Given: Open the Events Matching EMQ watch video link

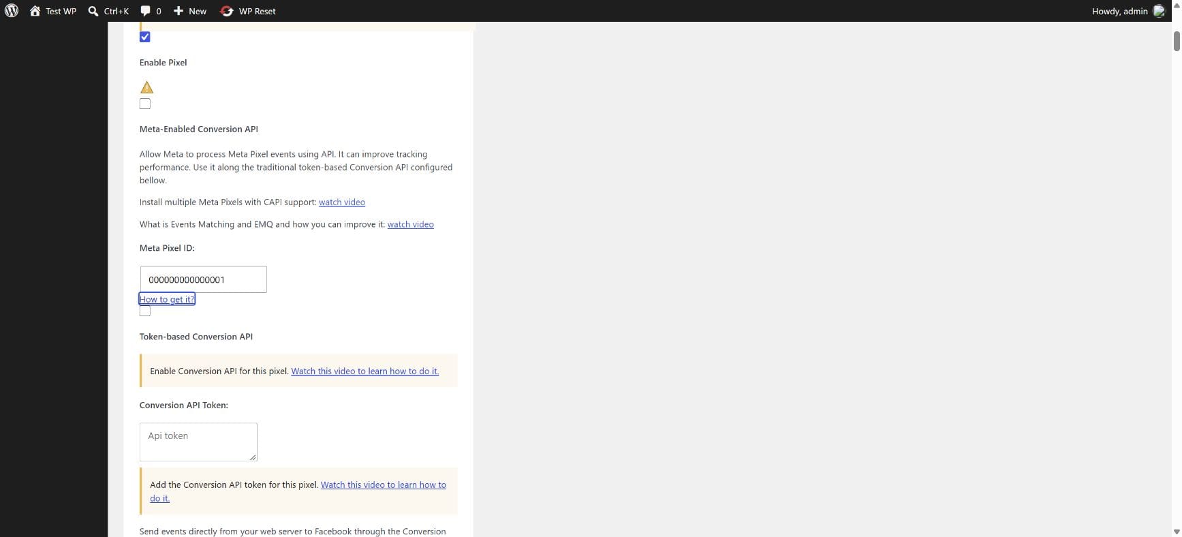Looking at the screenshot, I should click(x=411, y=224).
